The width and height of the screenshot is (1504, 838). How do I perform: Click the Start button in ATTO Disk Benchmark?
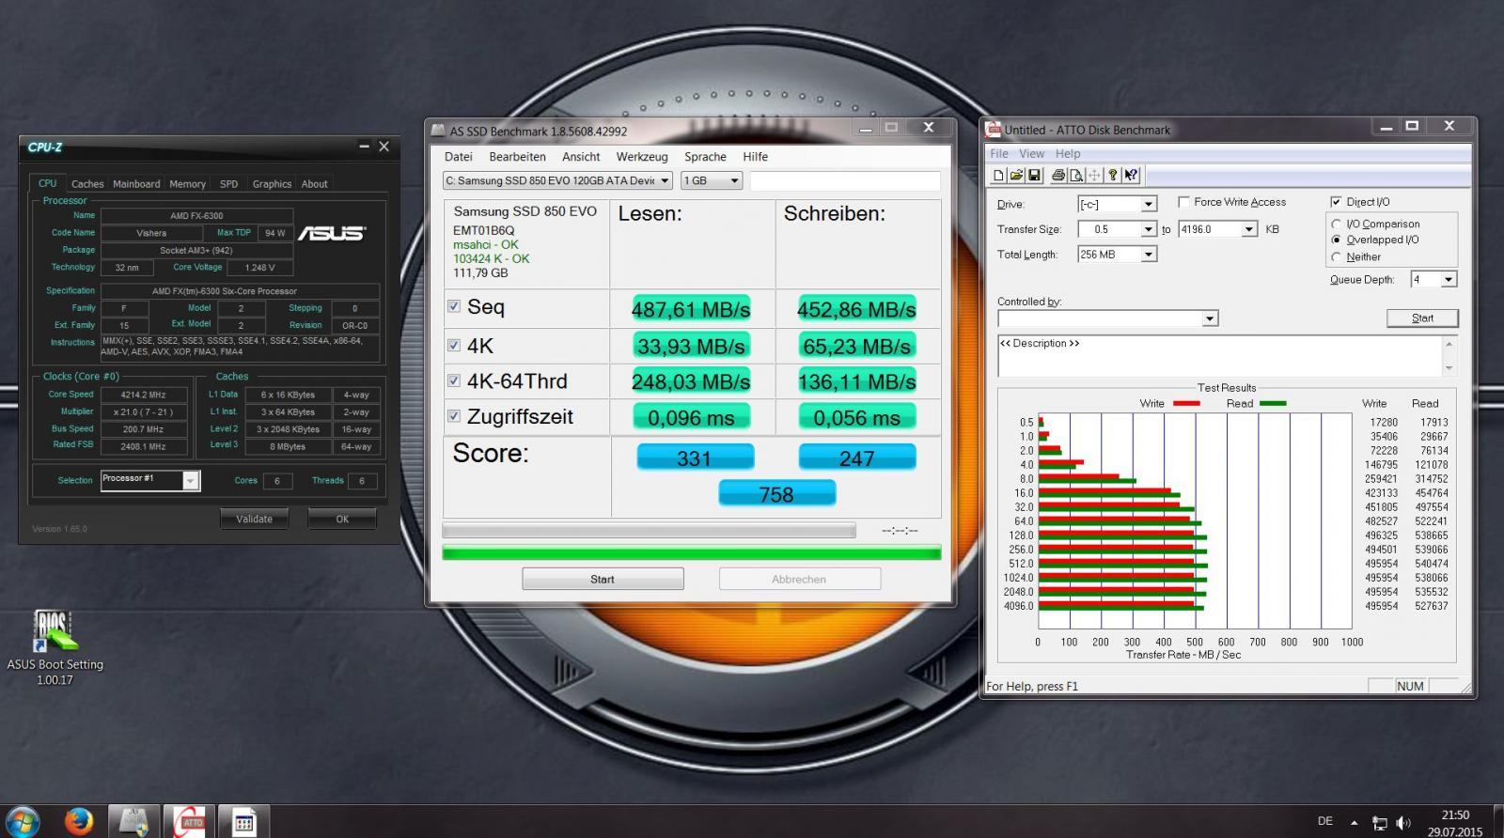(1422, 318)
